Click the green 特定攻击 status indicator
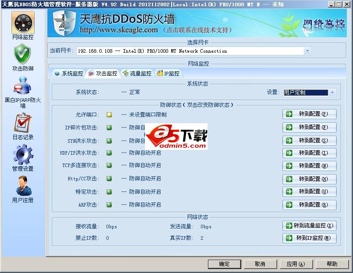This screenshot has height=273, width=353. (109, 192)
